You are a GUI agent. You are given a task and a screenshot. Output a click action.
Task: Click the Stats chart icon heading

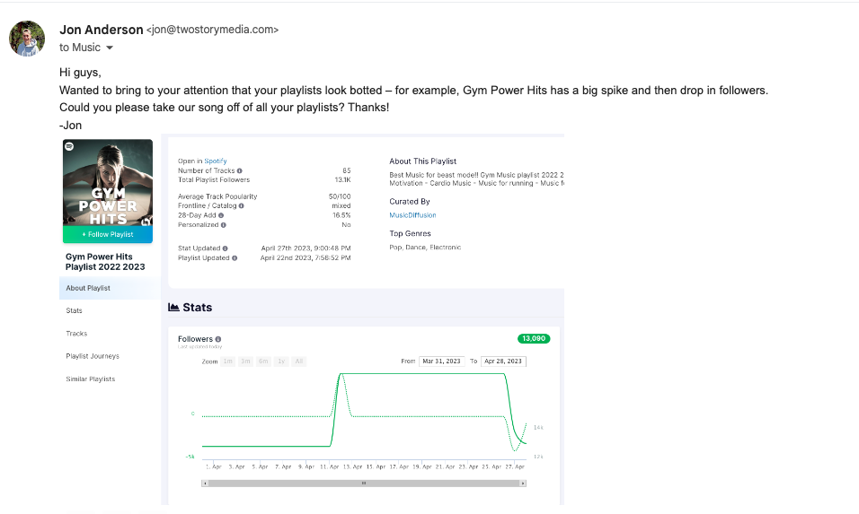(x=173, y=308)
